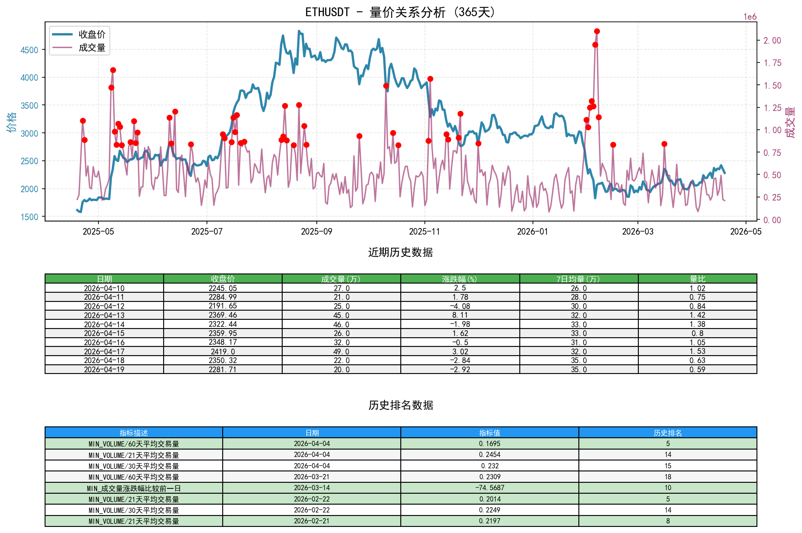This screenshot has height=533, width=802.
Task: Click the closing price 2281.71 cell
Action: (x=223, y=369)
